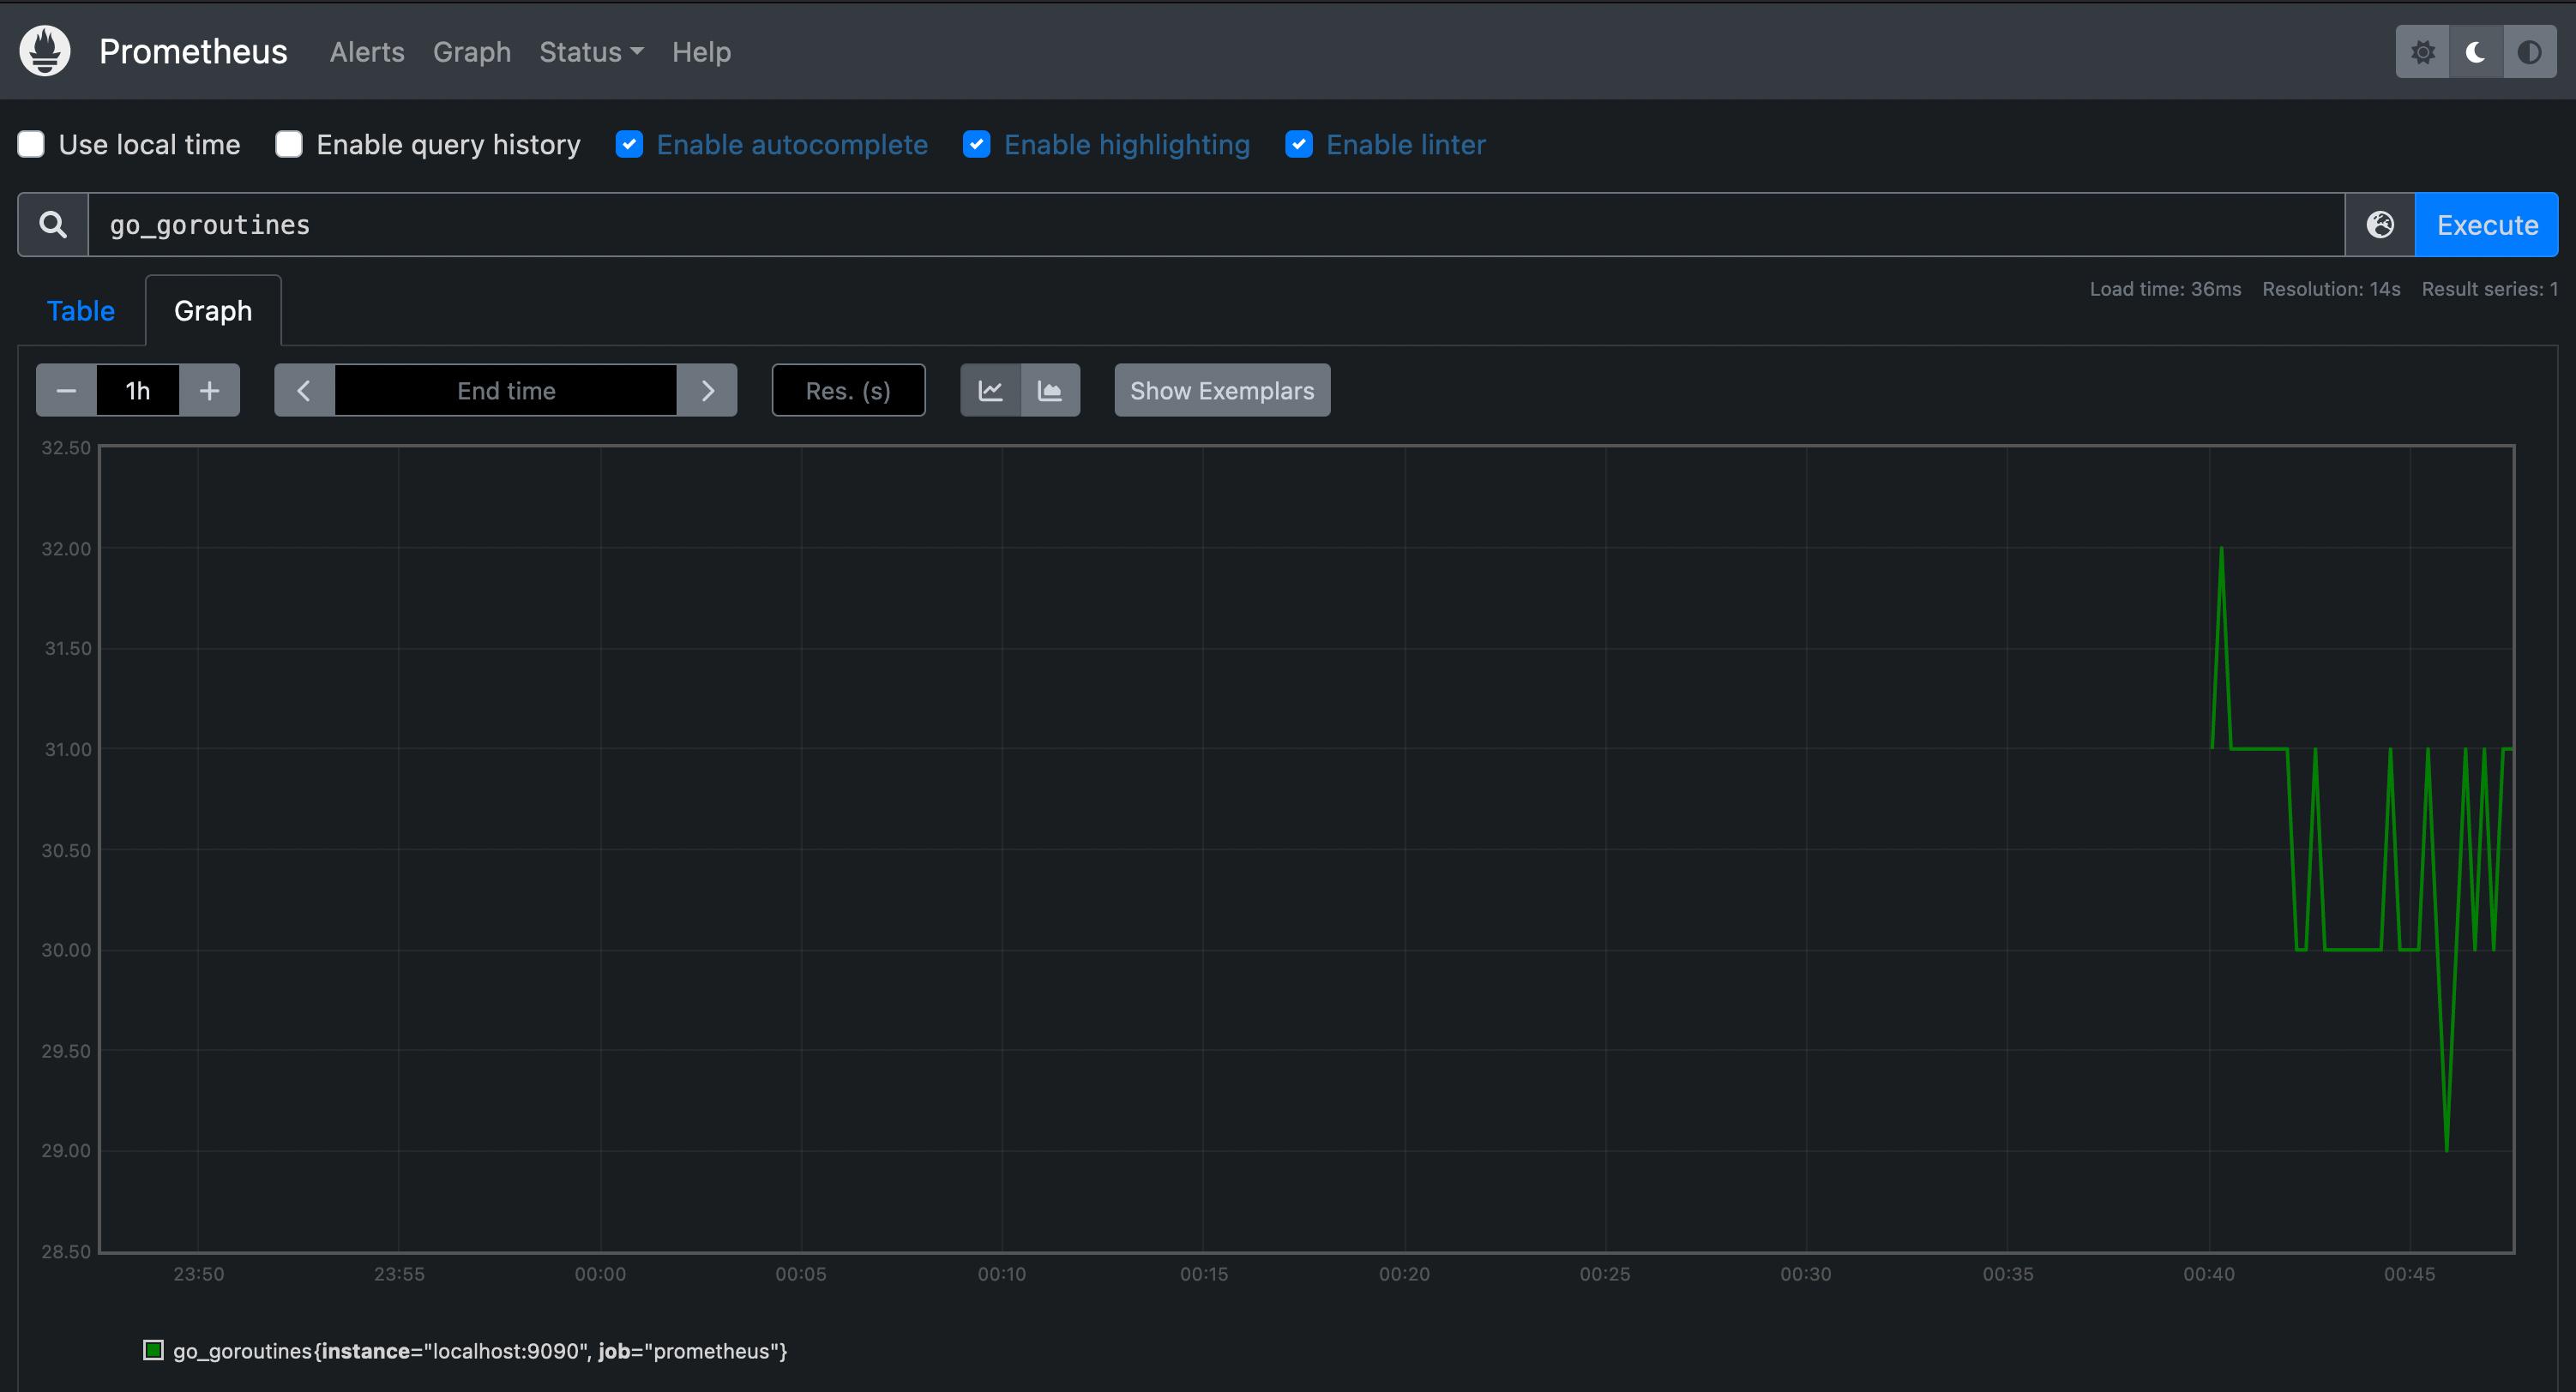Image resolution: width=2576 pixels, height=1392 pixels.
Task: Click the Prometheus brand title link
Action: coord(193,52)
